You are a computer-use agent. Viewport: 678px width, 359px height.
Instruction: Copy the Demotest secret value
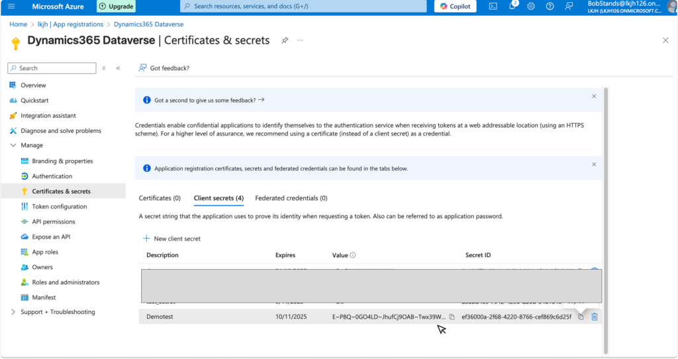click(x=452, y=317)
